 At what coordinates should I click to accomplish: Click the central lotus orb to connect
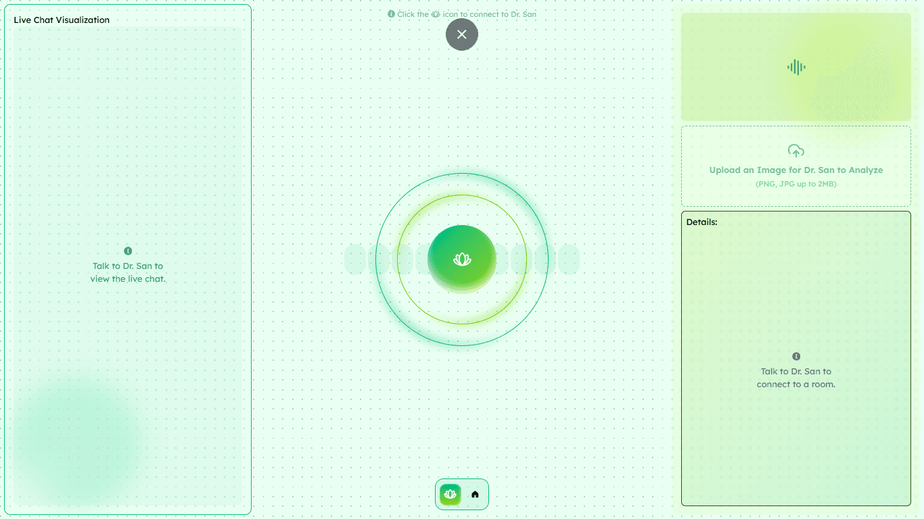tap(462, 259)
